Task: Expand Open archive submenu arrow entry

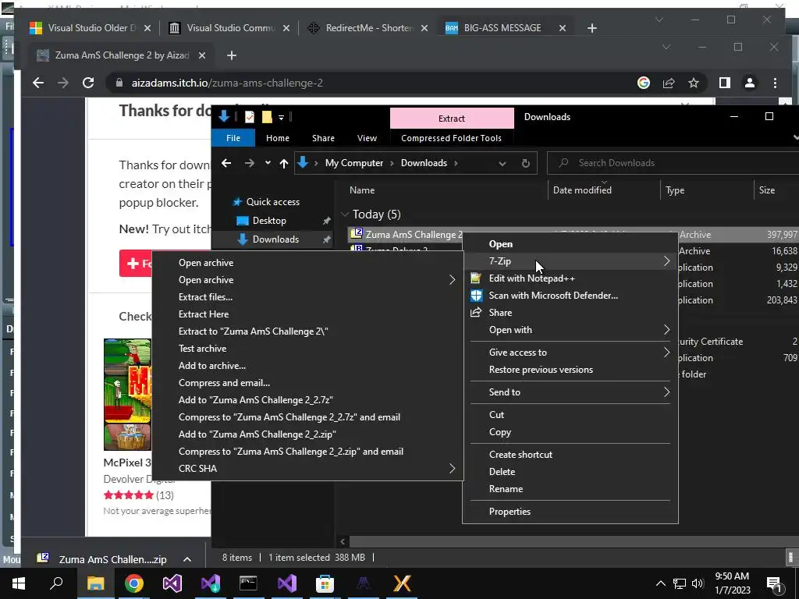Action: 307,280
